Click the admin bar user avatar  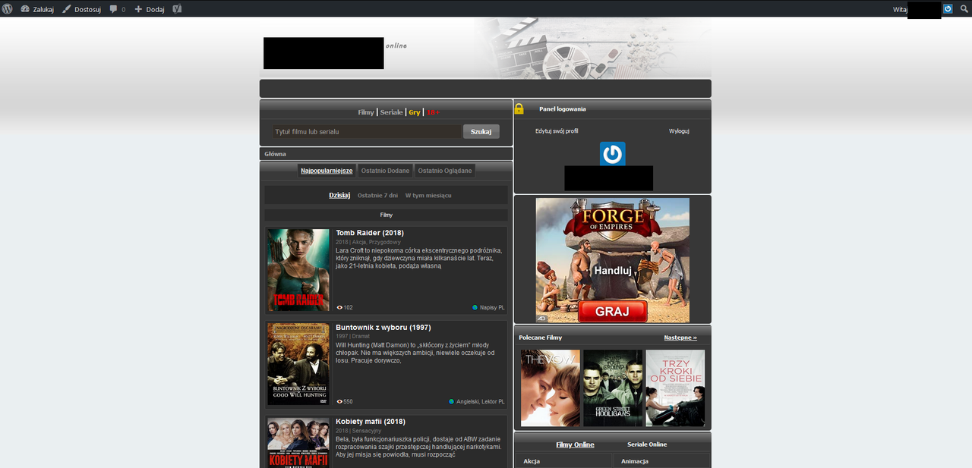948,9
